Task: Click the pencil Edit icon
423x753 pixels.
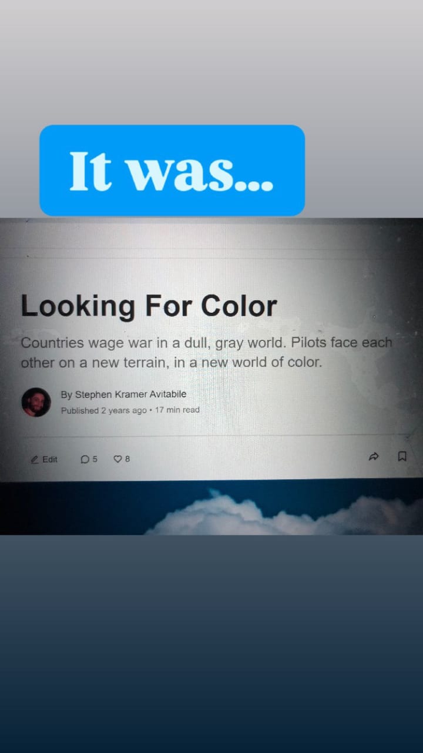Action: 35,459
